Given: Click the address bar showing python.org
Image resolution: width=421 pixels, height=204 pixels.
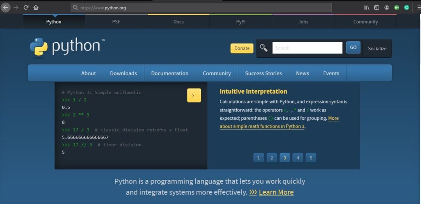Looking at the screenshot, I should [x=201, y=7].
